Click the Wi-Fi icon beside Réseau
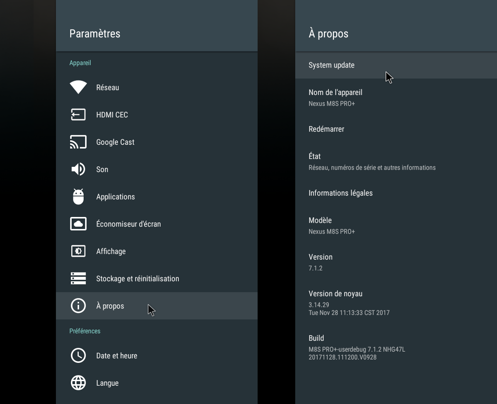Image resolution: width=497 pixels, height=404 pixels. [x=78, y=87]
